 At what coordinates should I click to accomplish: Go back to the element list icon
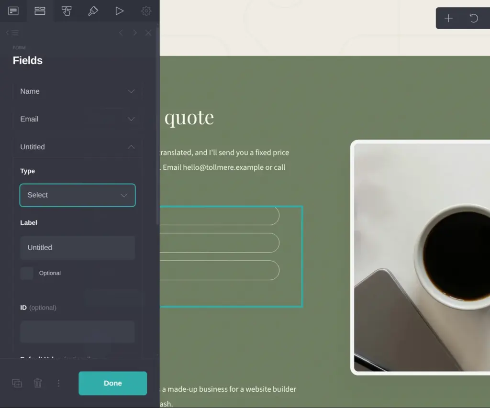(12, 33)
